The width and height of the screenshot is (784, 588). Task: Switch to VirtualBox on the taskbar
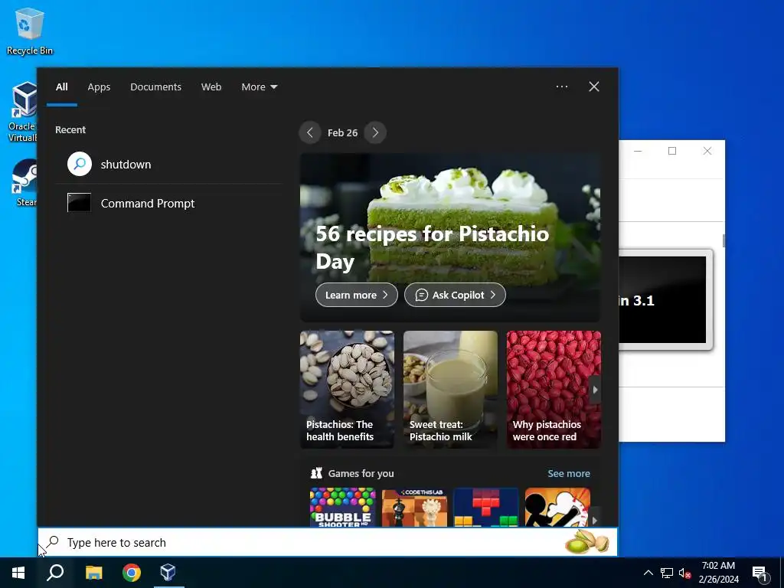click(168, 573)
